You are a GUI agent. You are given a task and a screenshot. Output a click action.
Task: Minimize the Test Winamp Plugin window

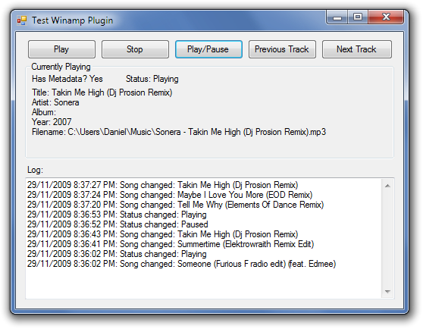pyautogui.click(x=337, y=17)
